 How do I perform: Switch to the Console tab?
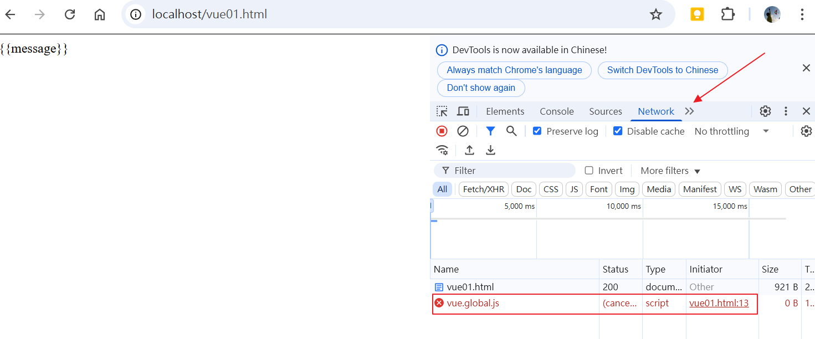556,111
